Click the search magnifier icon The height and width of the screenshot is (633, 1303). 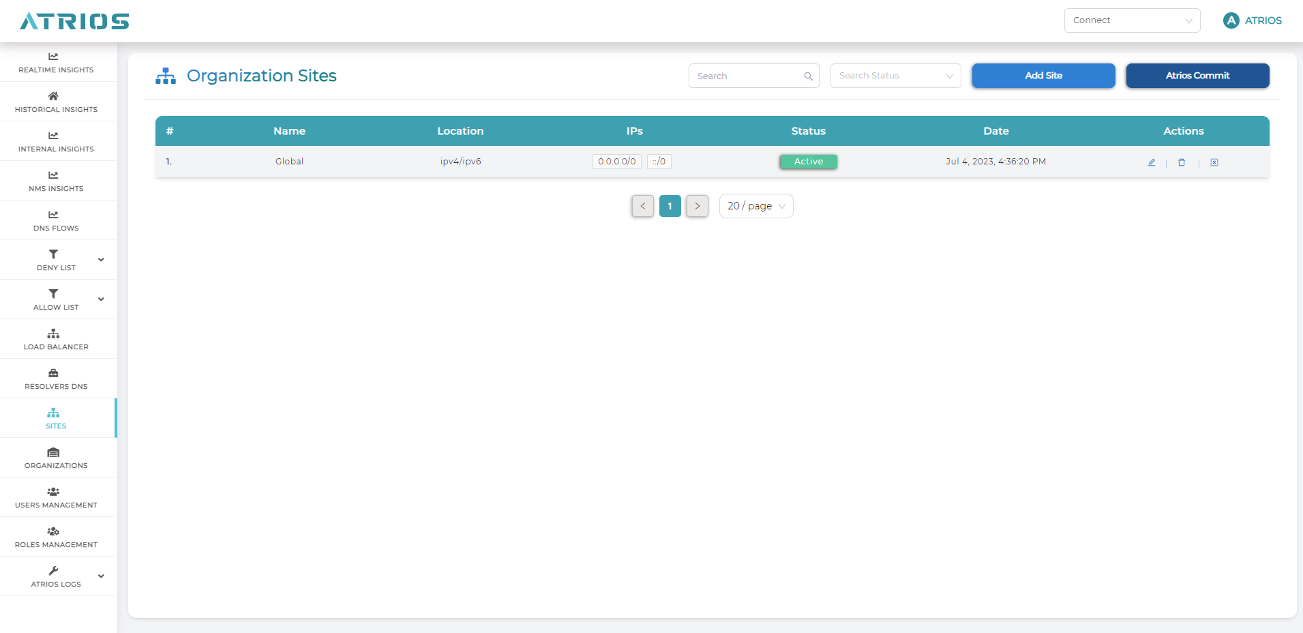808,76
